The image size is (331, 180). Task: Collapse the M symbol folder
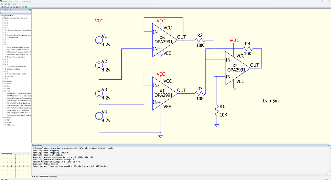pos(4,45)
